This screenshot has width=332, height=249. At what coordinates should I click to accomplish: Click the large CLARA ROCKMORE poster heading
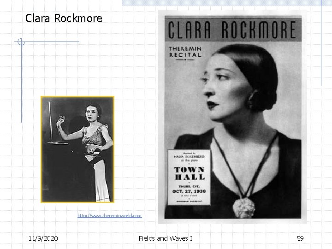(232, 30)
